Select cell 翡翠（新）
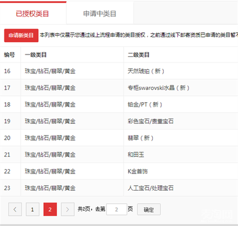The width and height of the screenshot is (238, 226). click(140, 138)
